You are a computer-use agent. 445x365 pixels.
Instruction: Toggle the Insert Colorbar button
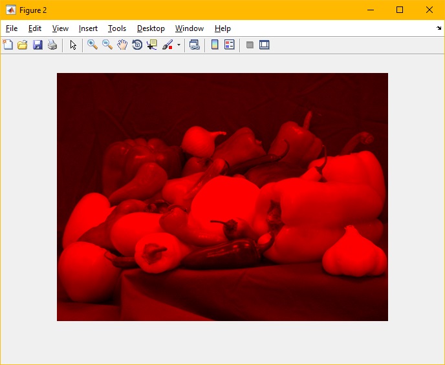click(x=215, y=45)
